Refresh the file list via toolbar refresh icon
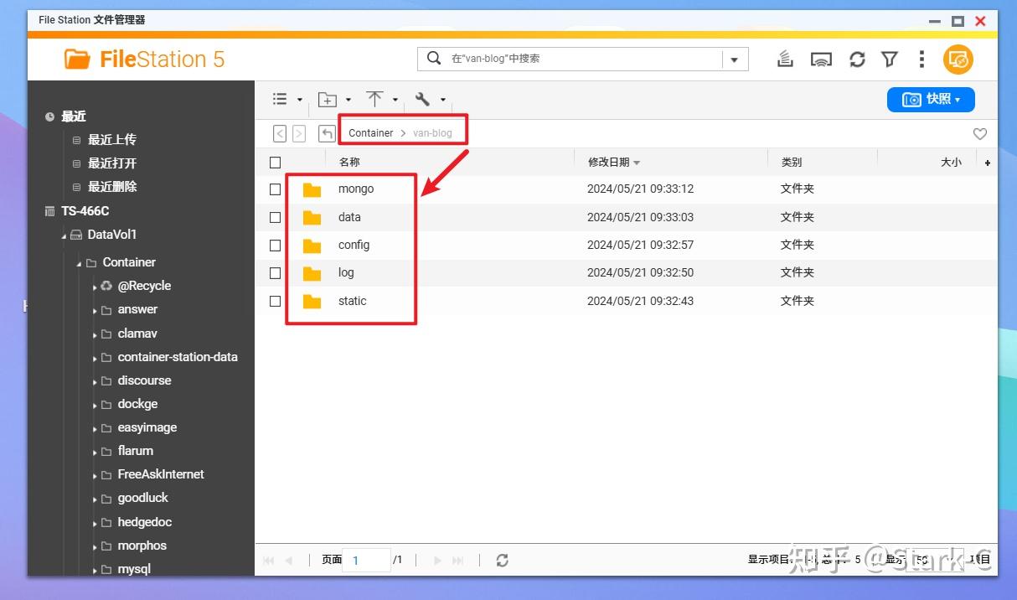The width and height of the screenshot is (1017, 600). 856,59
